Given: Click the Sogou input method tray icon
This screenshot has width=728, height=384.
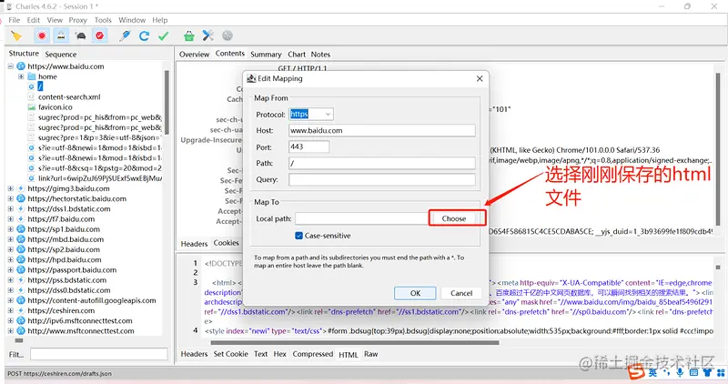Looking at the screenshot, I should coord(636,371).
